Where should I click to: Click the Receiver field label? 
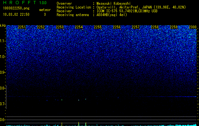coord(64,11)
